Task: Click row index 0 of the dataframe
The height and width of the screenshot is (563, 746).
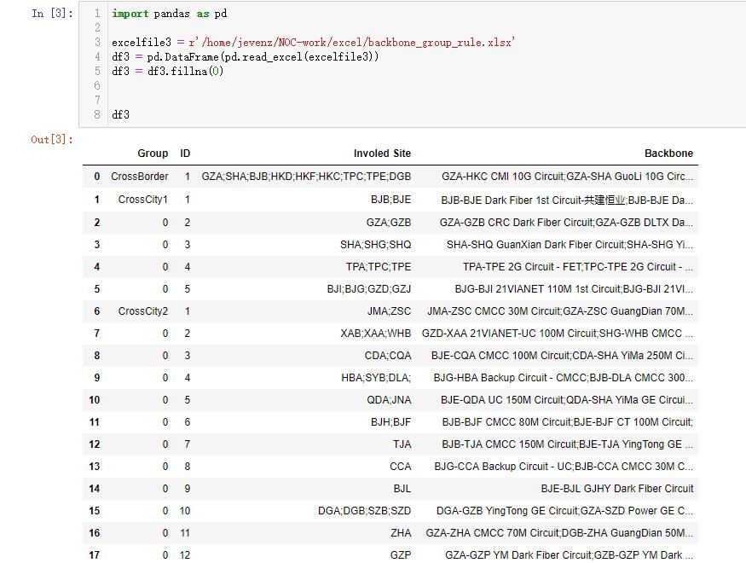Action: (97, 177)
